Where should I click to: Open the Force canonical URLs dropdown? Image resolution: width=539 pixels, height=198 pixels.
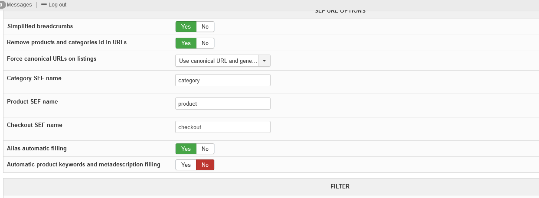[217, 61]
